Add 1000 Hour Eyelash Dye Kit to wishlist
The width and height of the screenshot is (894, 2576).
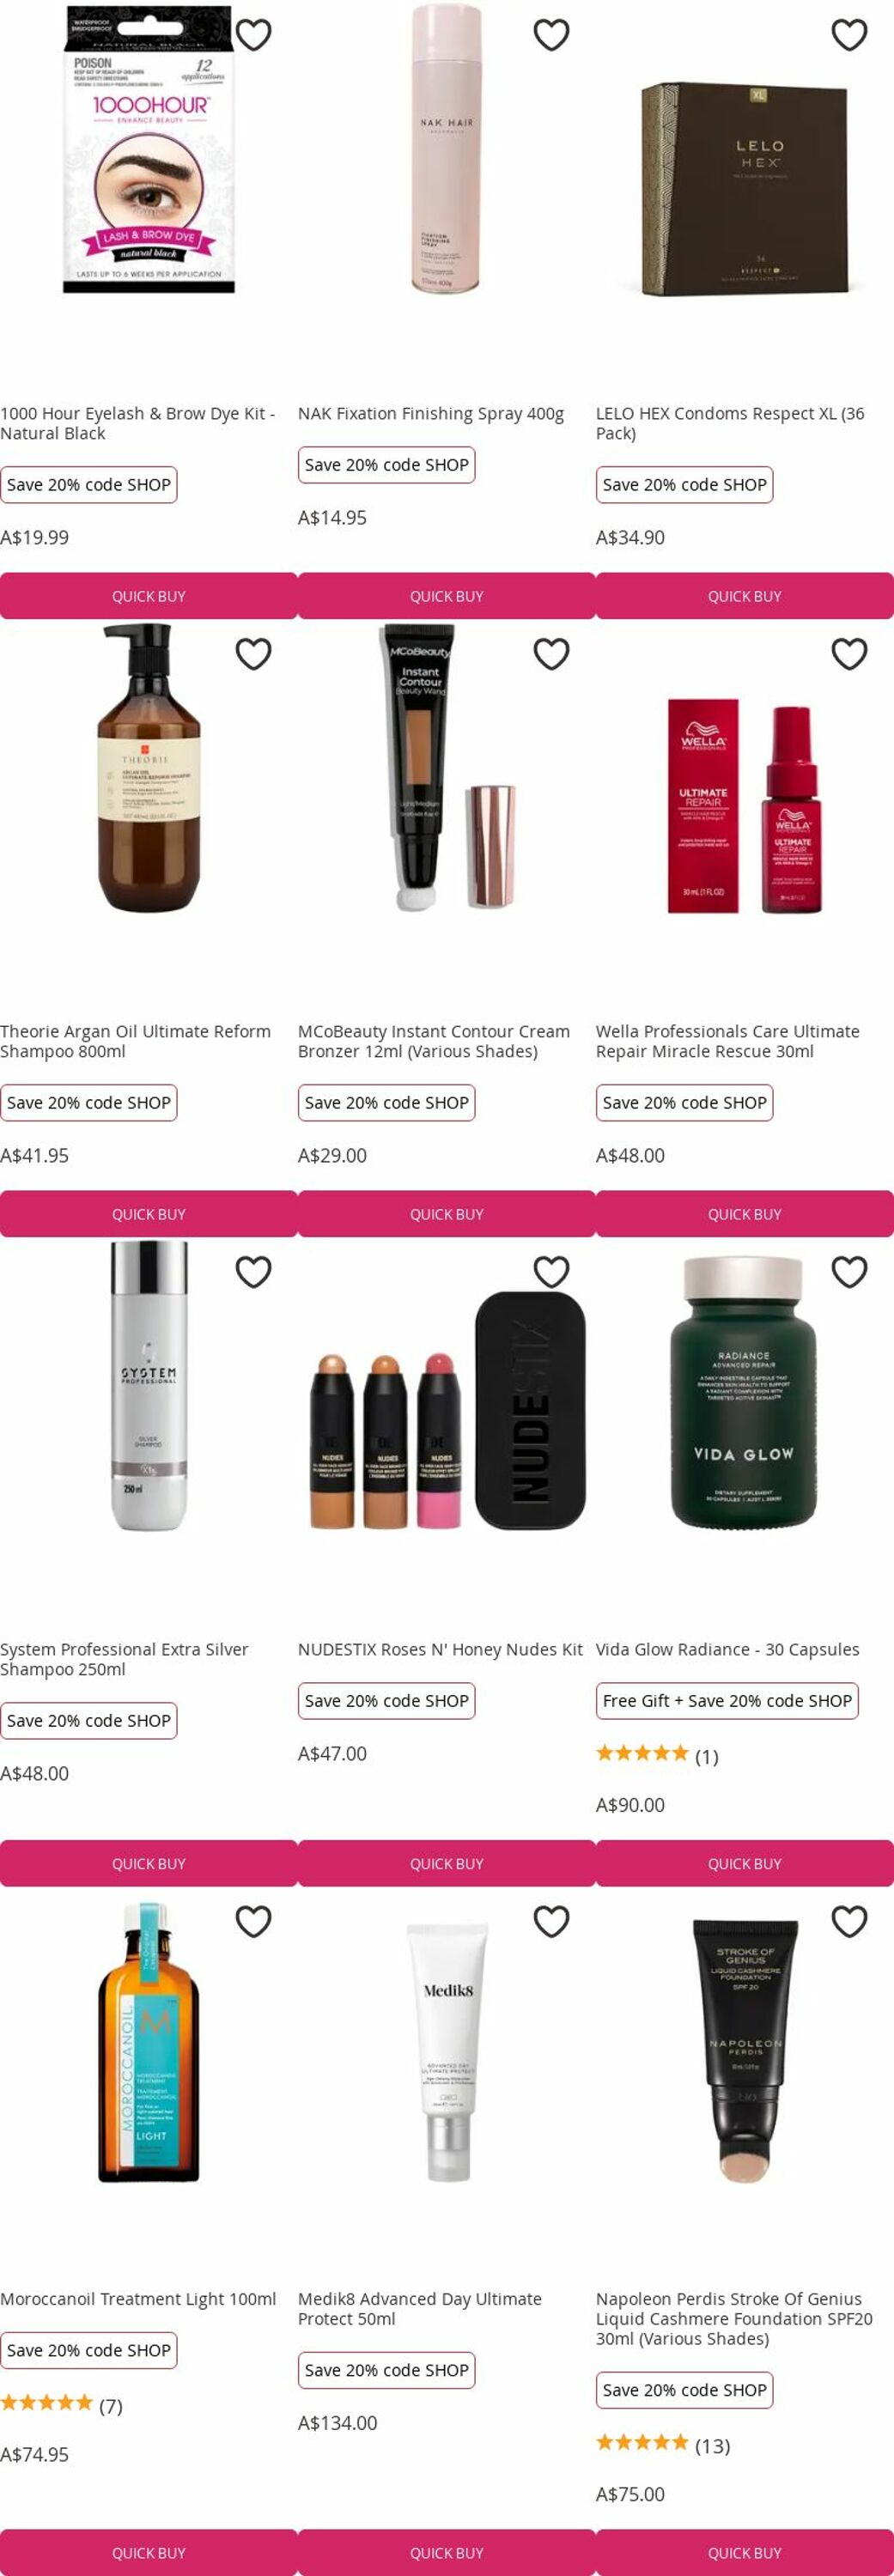coord(253,35)
